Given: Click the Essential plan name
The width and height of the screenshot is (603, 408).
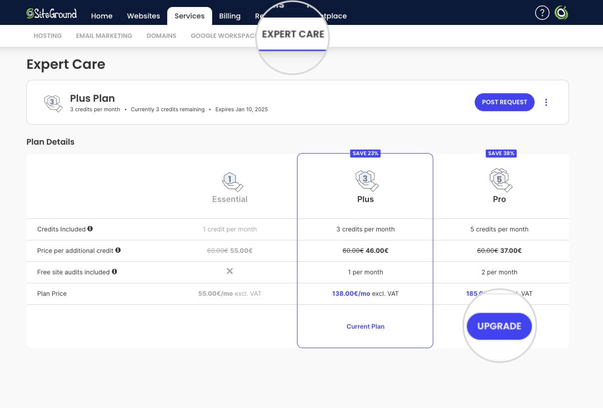Looking at the screenshot, I should pyautogui.click(x=230, y=199).
